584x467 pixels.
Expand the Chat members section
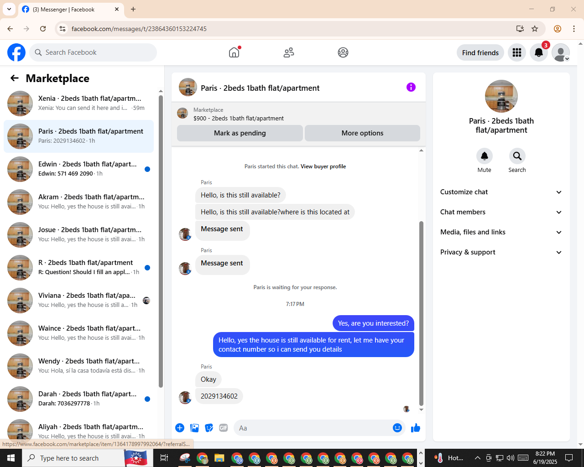coord(501,212)
